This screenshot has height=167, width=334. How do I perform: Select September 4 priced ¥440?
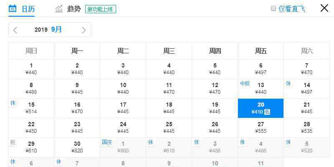(169, 69)
